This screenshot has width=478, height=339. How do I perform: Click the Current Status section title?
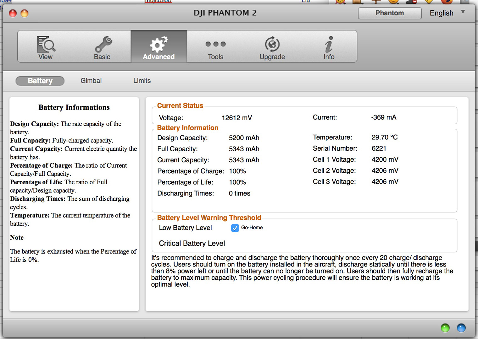coord(180,106)
